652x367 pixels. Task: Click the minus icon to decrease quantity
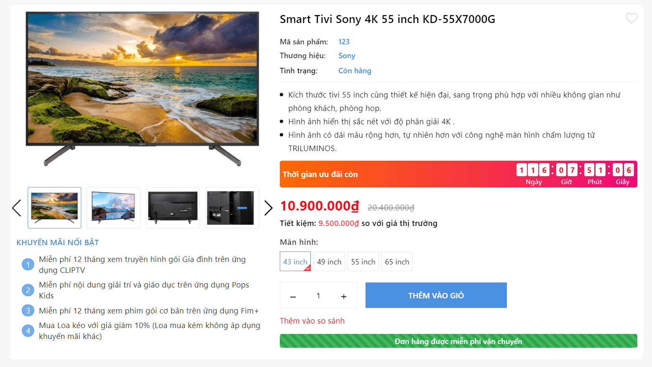(x=293, y=295)
